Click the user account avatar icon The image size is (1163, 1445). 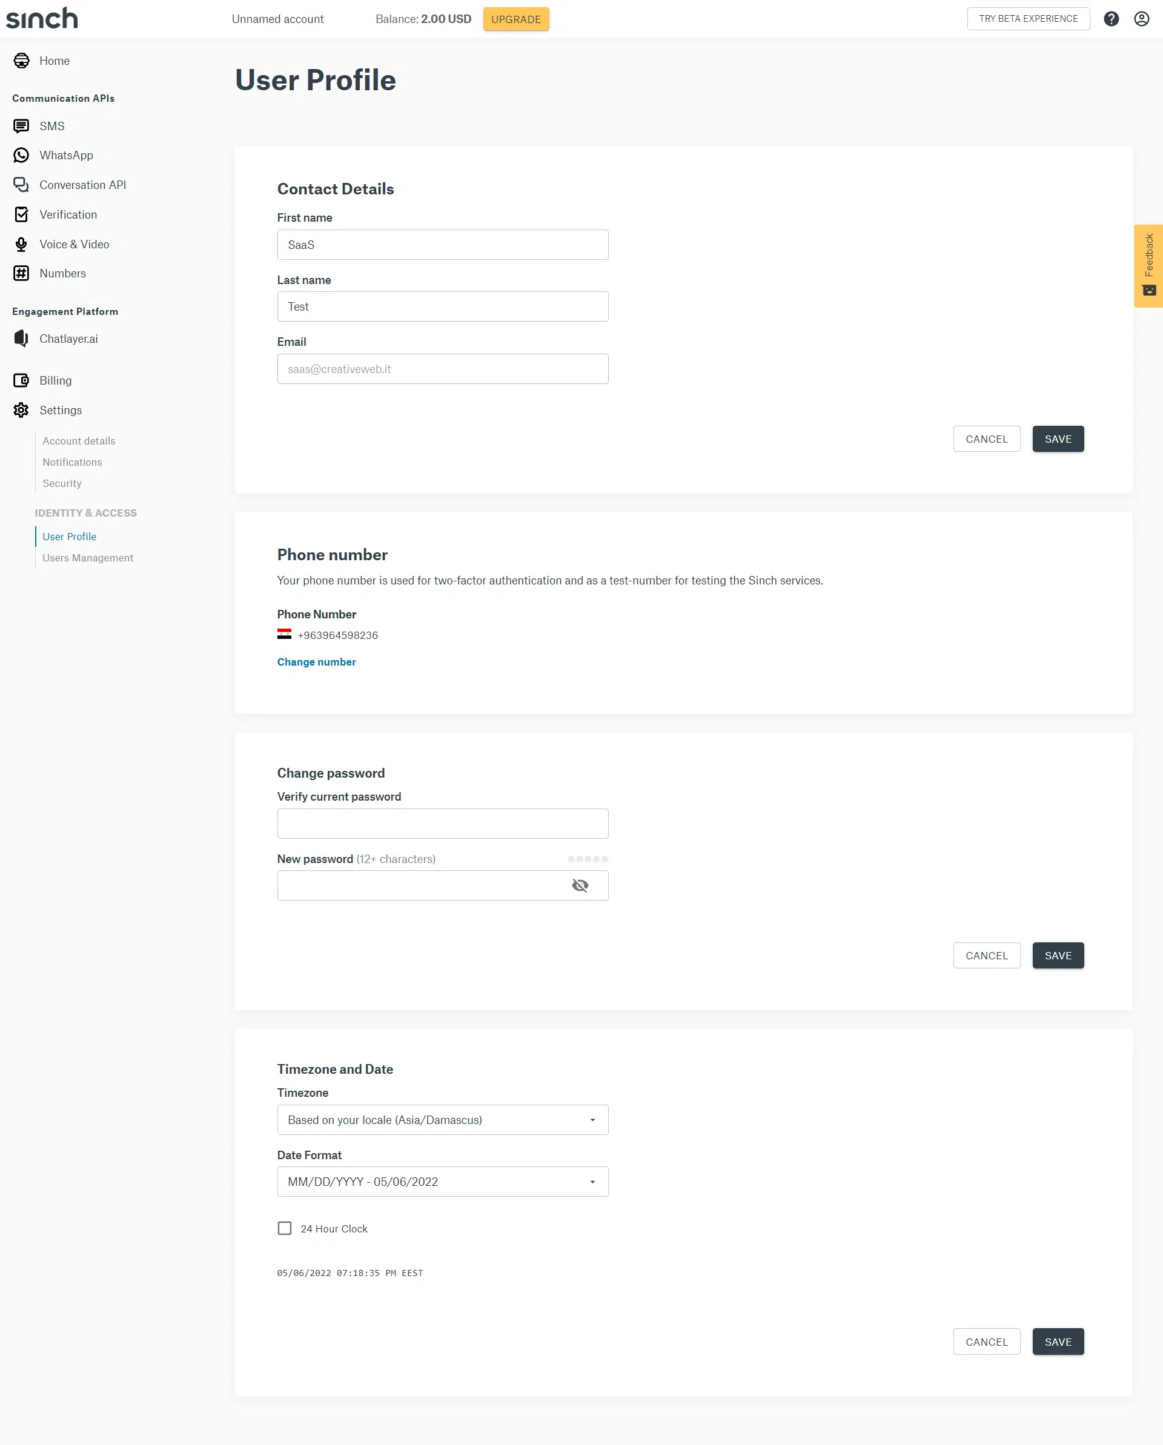(x=1141, y=19)
